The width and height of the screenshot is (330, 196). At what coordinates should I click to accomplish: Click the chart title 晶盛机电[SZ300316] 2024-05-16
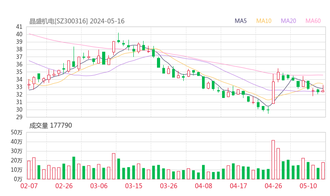tap(77, 21)
